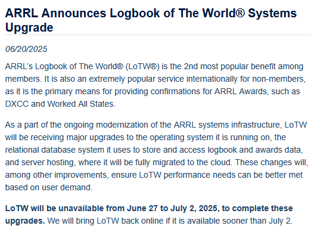Click the phrase relational database system
This screenshot has width=311, height=232.
[x=55, y=150]
